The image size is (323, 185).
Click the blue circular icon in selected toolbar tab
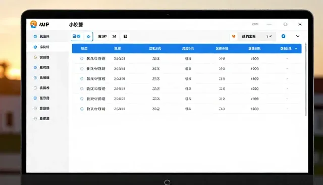click(89, 37)
